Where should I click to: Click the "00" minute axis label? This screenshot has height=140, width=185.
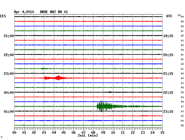pyautogui.click(x=15, y=132)
